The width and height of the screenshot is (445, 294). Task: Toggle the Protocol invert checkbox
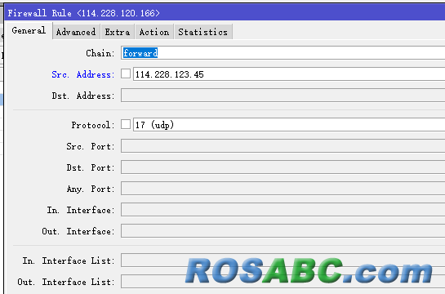(x=126, y=124)
